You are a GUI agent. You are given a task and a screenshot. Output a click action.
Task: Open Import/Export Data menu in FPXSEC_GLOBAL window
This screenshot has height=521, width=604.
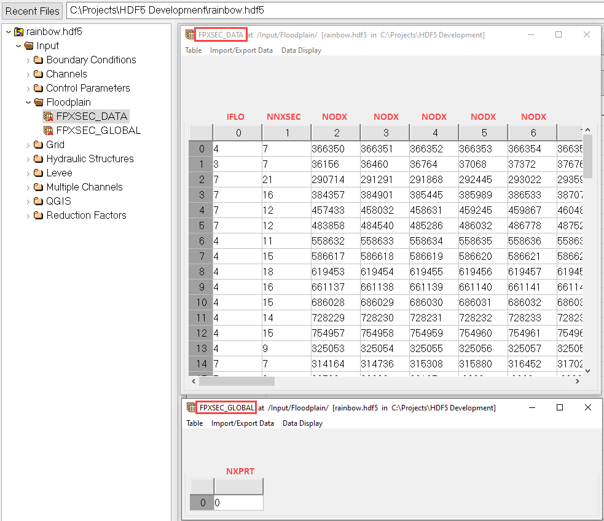[x=242, y=423]
